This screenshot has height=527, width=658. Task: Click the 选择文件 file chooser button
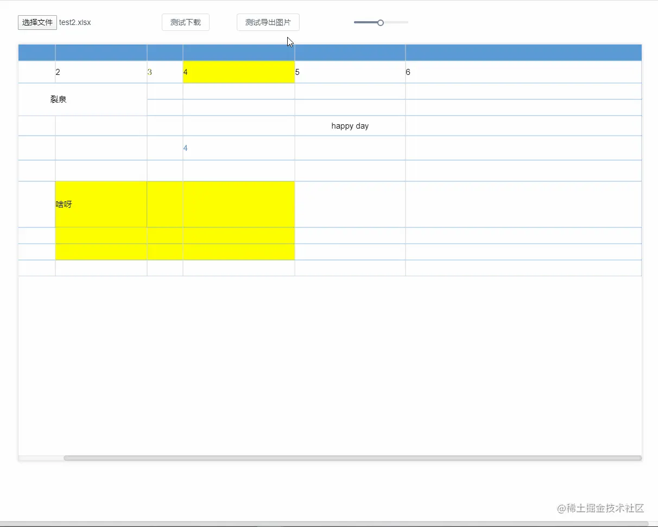click(37, 22)
